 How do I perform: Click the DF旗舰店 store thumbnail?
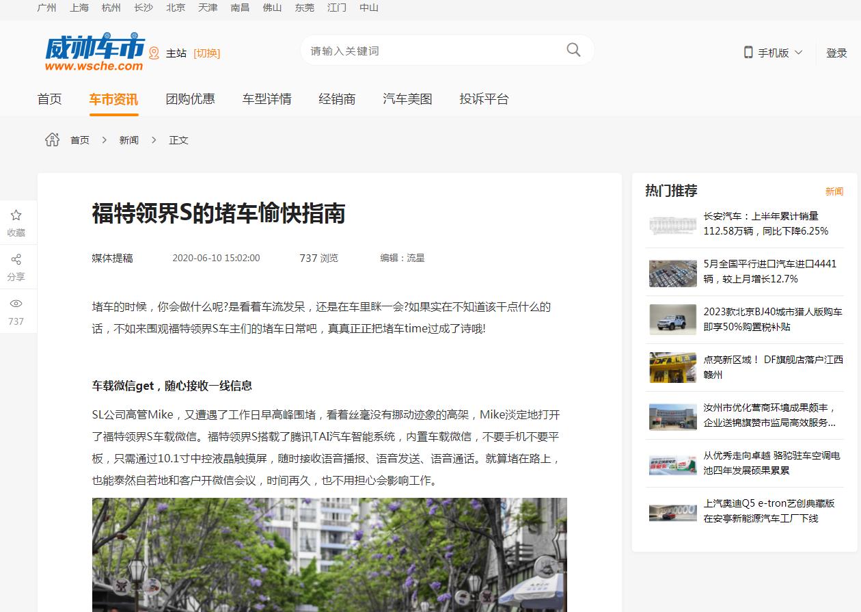coord(673,367)
